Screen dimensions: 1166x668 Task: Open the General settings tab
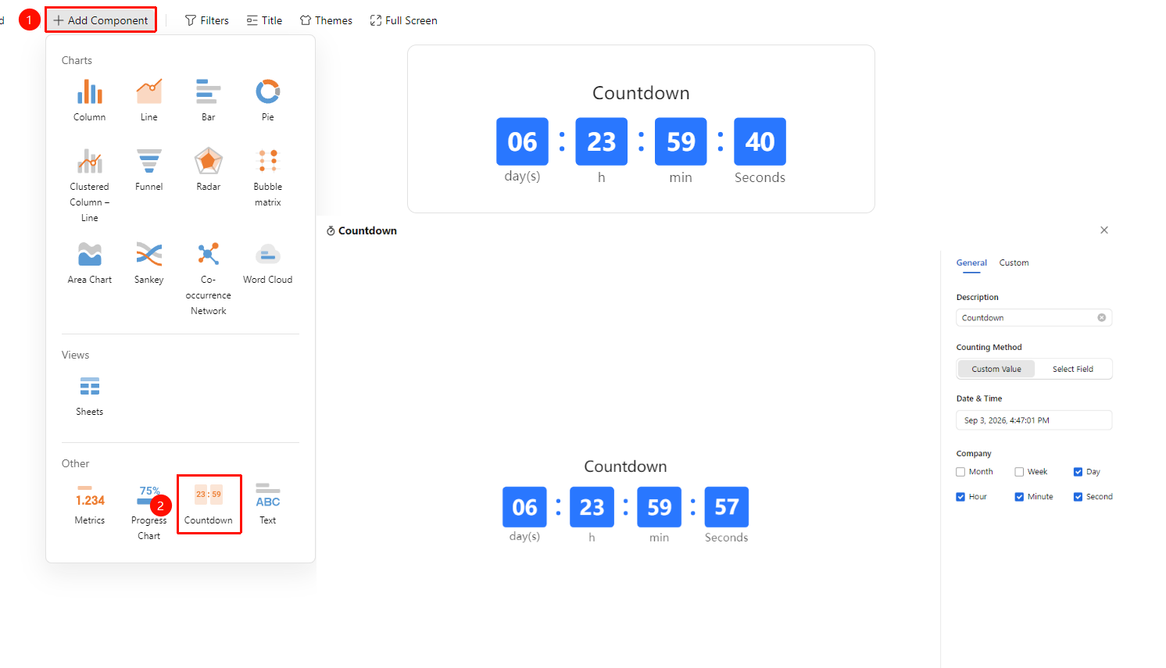971,263
